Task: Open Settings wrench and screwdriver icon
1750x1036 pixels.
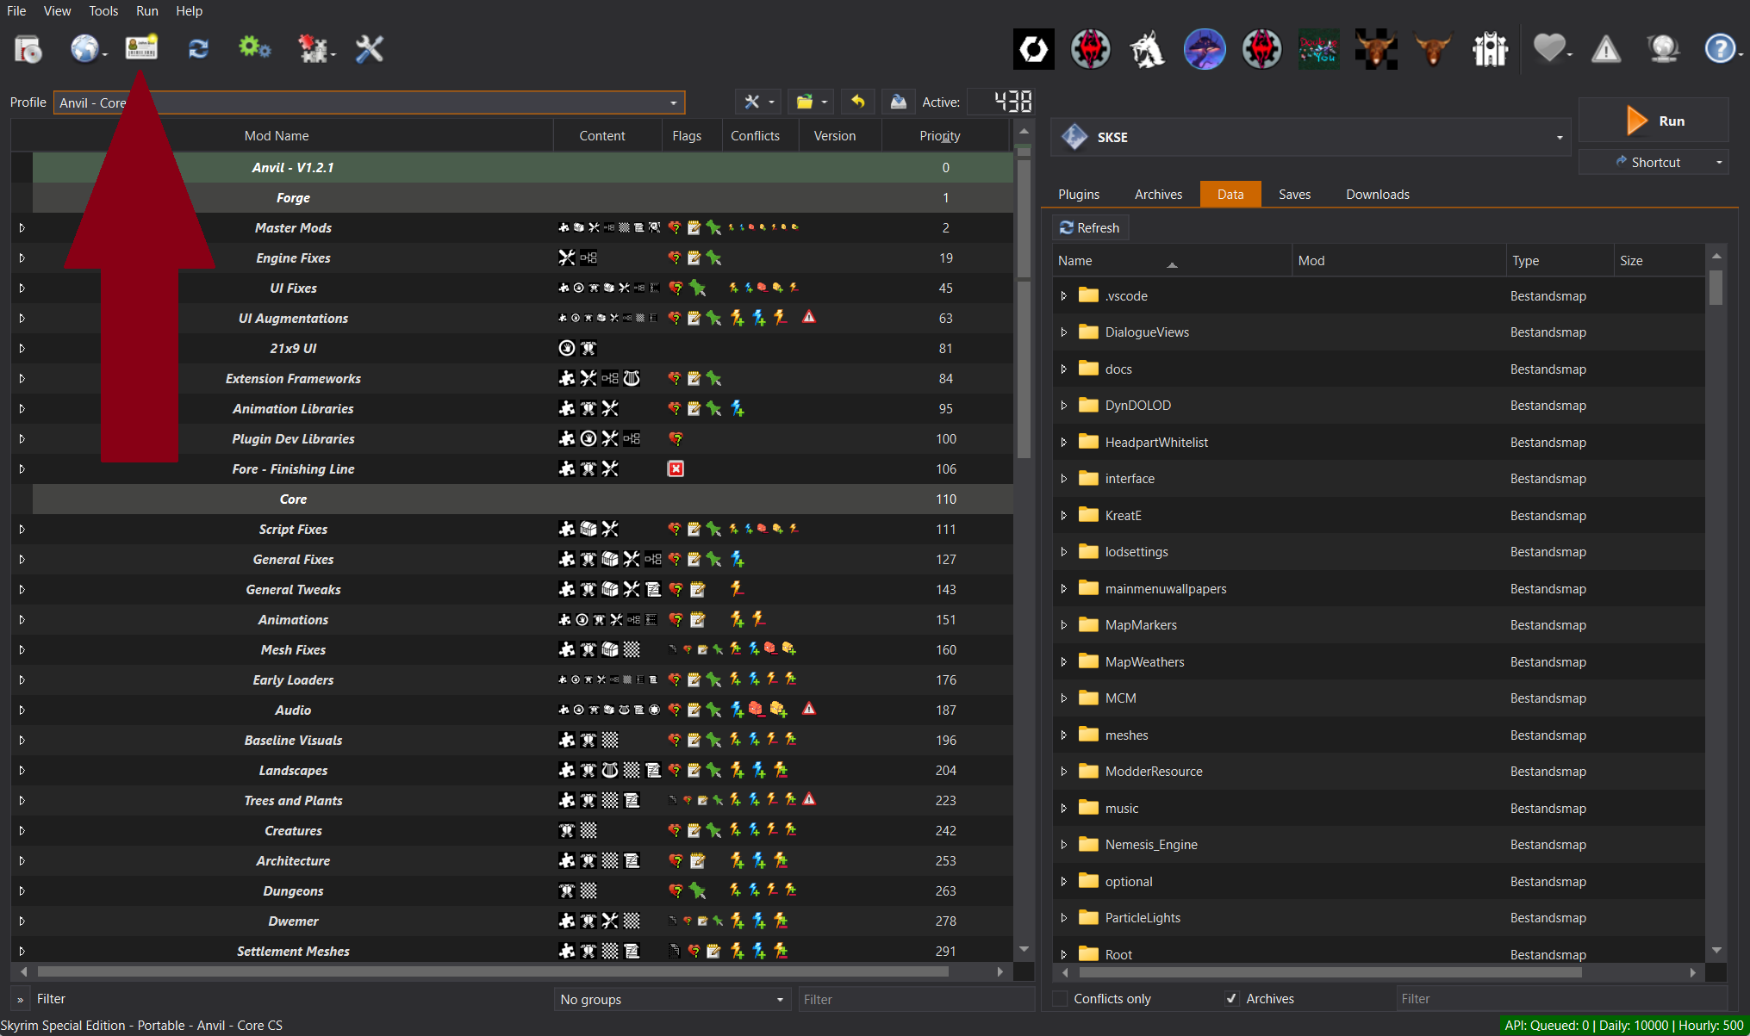Action: [369, 49]
